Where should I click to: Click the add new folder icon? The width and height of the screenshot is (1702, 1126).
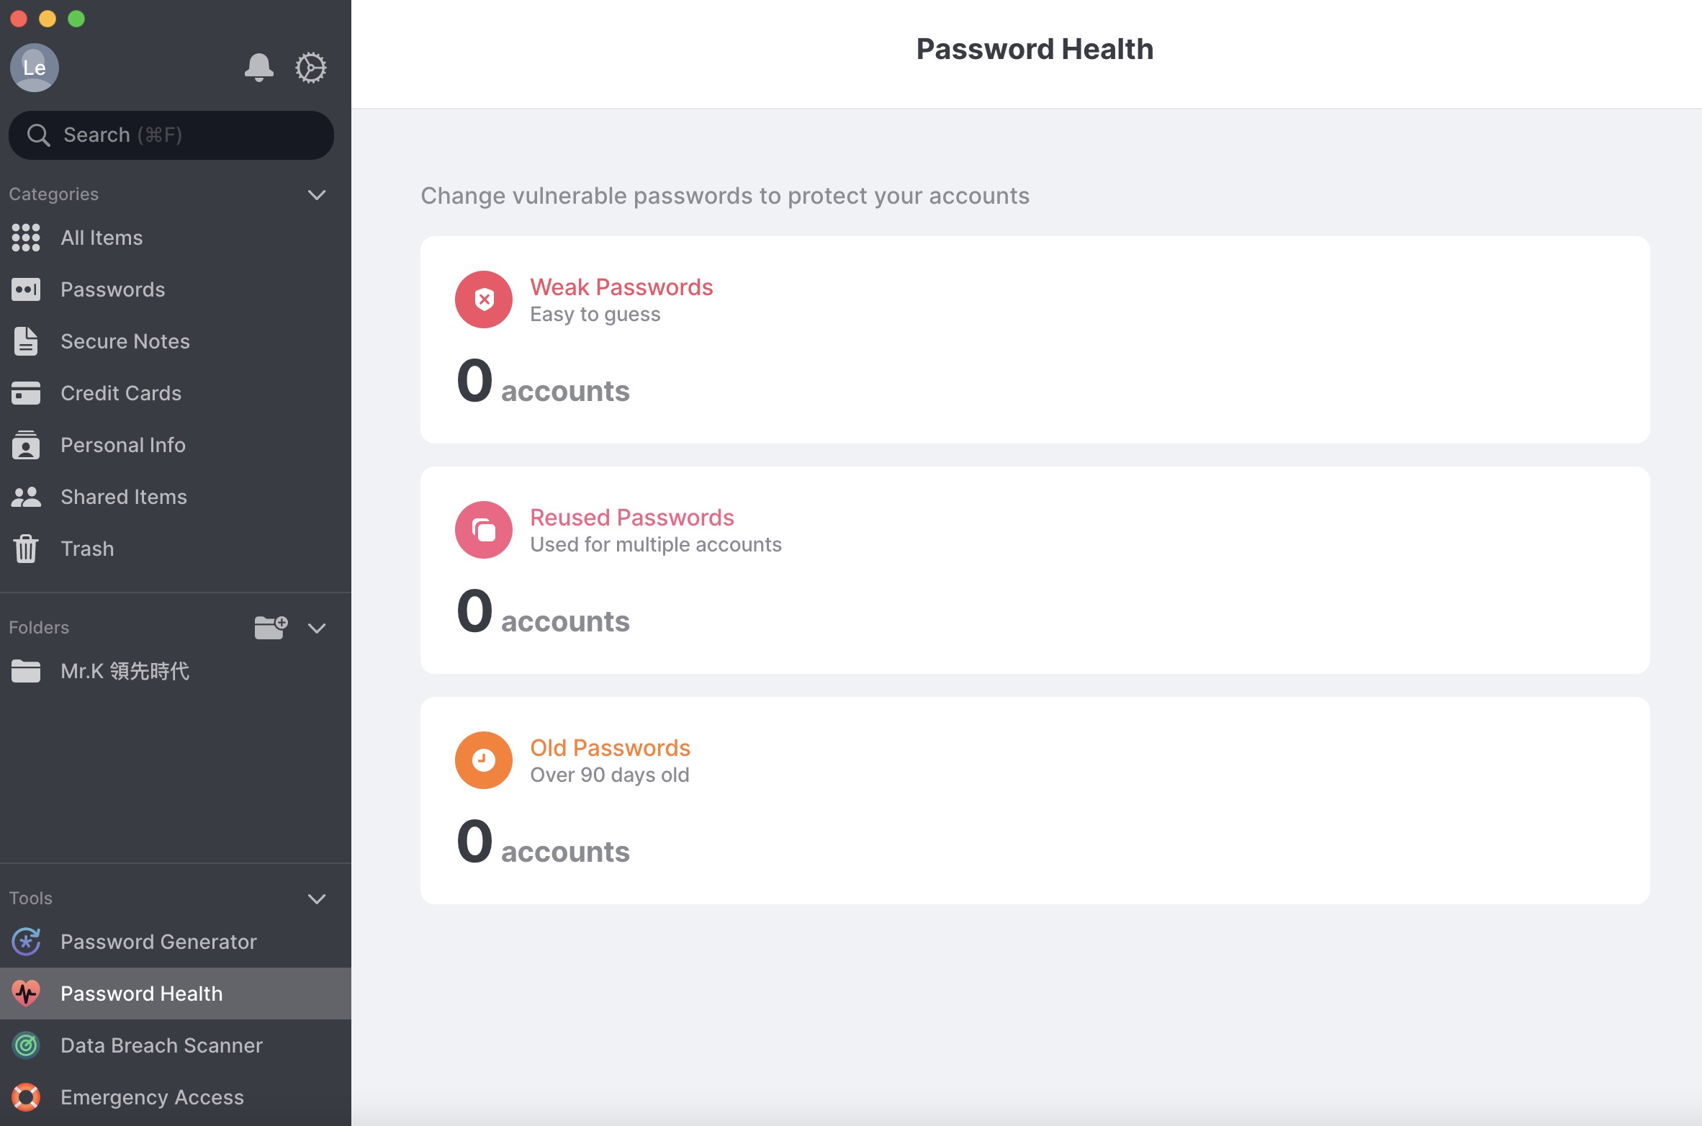click(271, 627)
